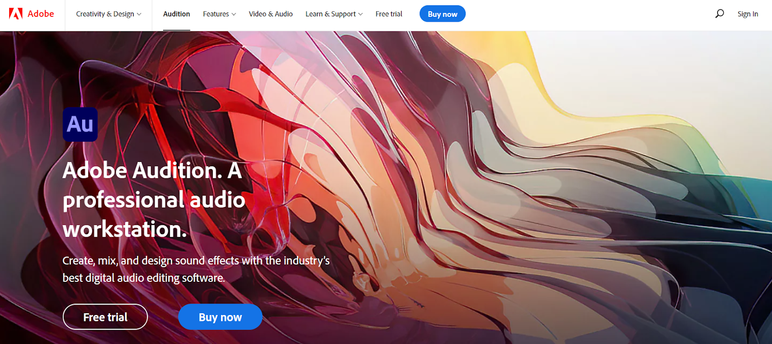Open search with the magnifying glass icon

tap(719, 13)
